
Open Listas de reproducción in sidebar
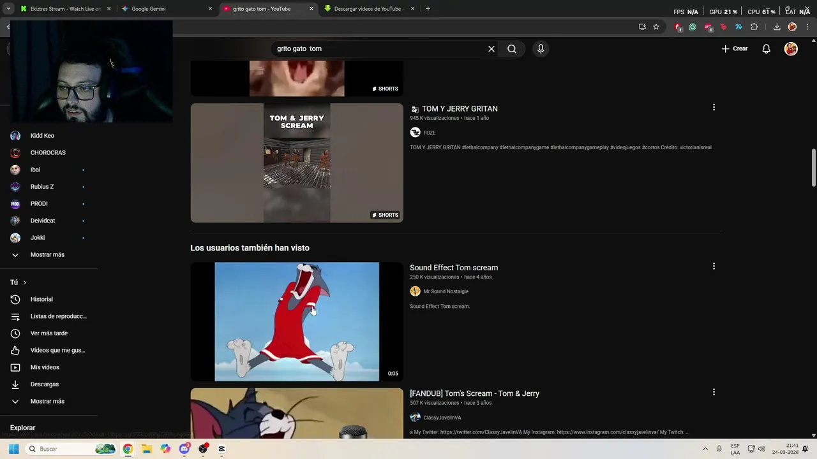coord(49,316)
